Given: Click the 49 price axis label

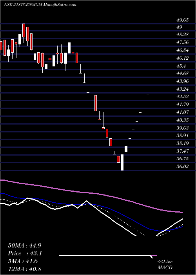Looking at the screenshot, I should pos(180,27).
